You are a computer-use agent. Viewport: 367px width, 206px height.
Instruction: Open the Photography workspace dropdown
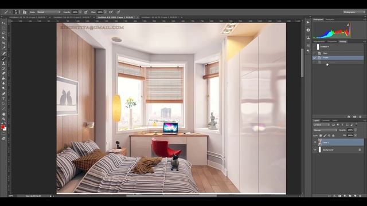pyautogui.click(x=354, y=12)
